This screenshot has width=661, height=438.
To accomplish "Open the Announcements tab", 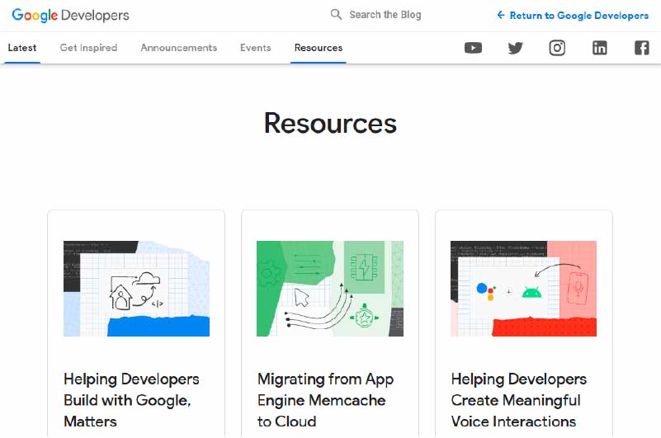I will tap(179, 48).
